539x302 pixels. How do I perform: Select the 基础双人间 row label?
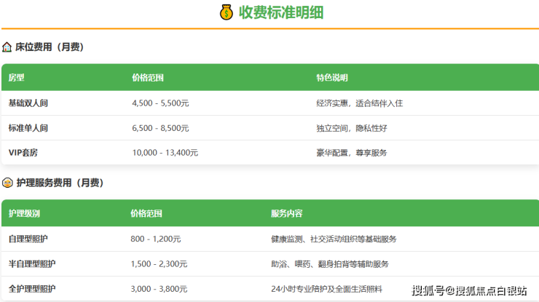(28, 103)
